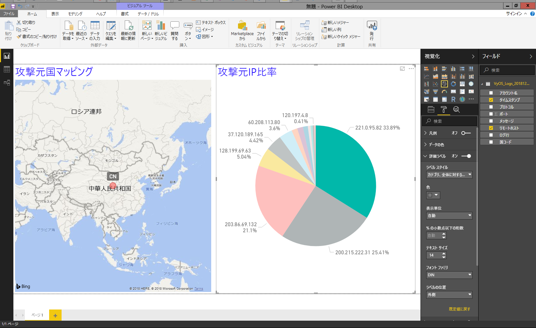Open the ファイル menu tab
536x328 pixels.
click(9, 14)
